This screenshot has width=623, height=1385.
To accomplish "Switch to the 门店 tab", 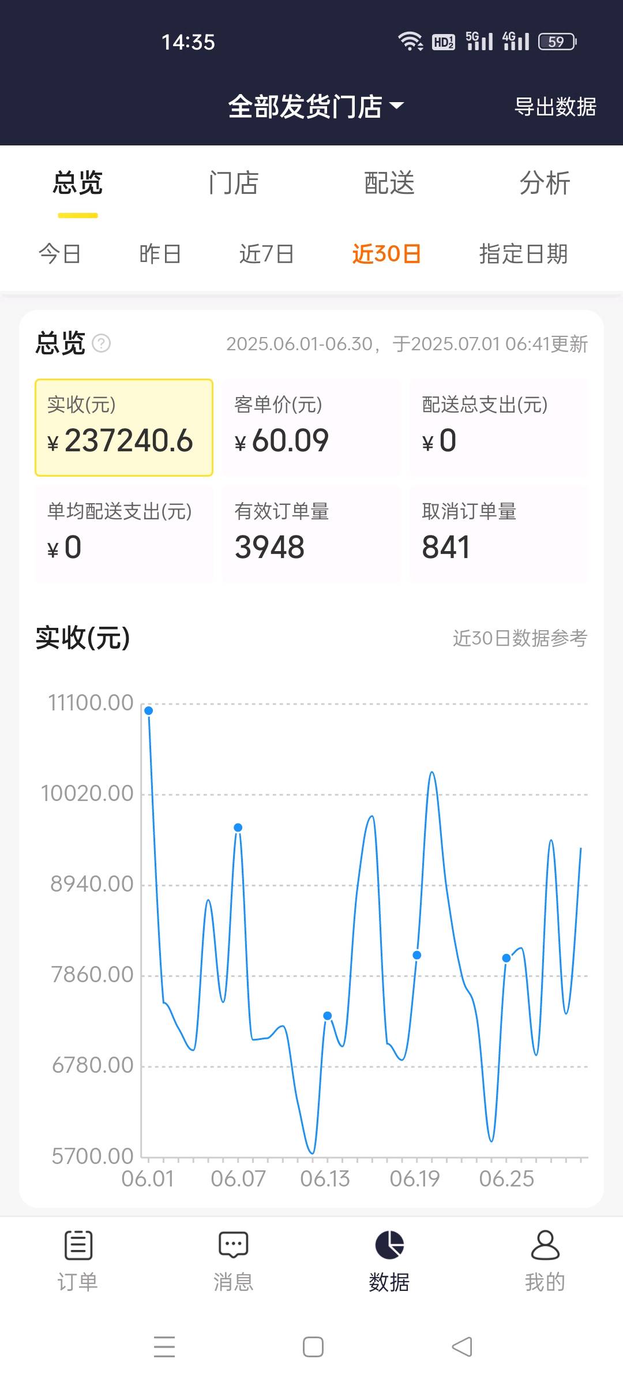I will click(234, 183).
